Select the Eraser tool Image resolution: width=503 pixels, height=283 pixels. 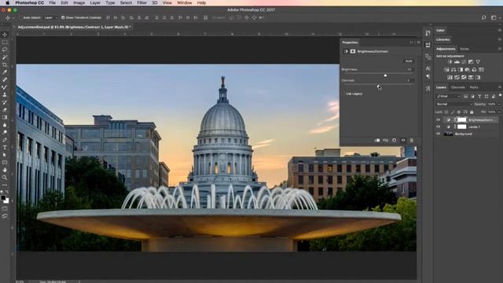5,110
